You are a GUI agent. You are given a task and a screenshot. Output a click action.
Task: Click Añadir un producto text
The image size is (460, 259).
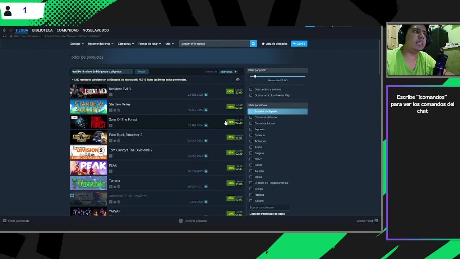click(x=19, y=221)
